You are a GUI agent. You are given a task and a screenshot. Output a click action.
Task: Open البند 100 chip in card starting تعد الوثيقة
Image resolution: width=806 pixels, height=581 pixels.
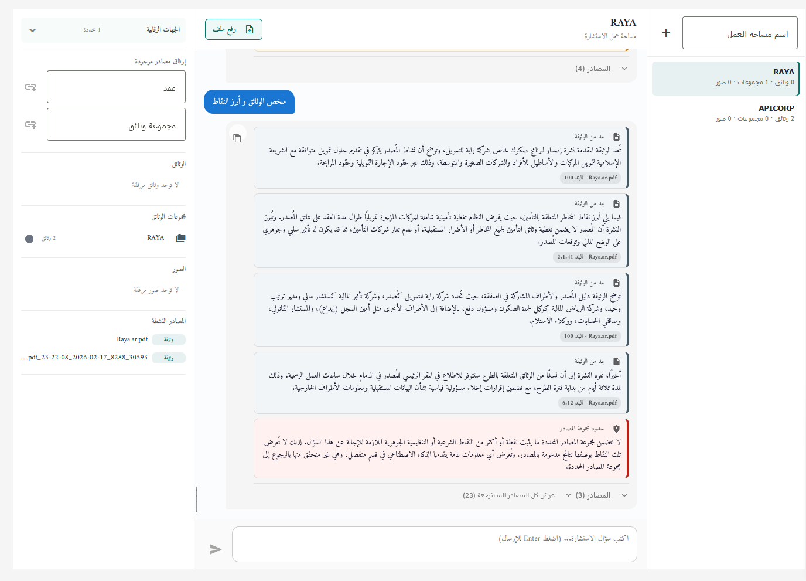tap(590, 178)
